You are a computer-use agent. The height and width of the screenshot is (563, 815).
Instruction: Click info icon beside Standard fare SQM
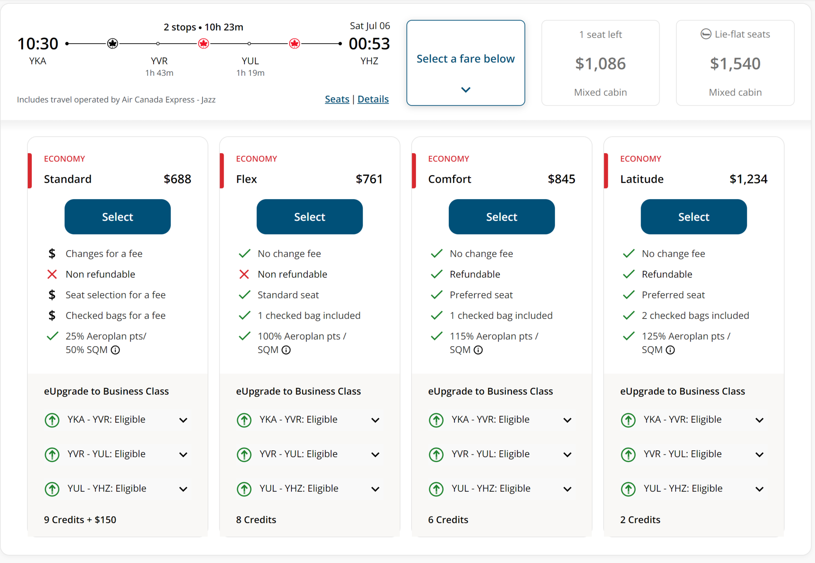pyautogui.click(x=116, y=350)
